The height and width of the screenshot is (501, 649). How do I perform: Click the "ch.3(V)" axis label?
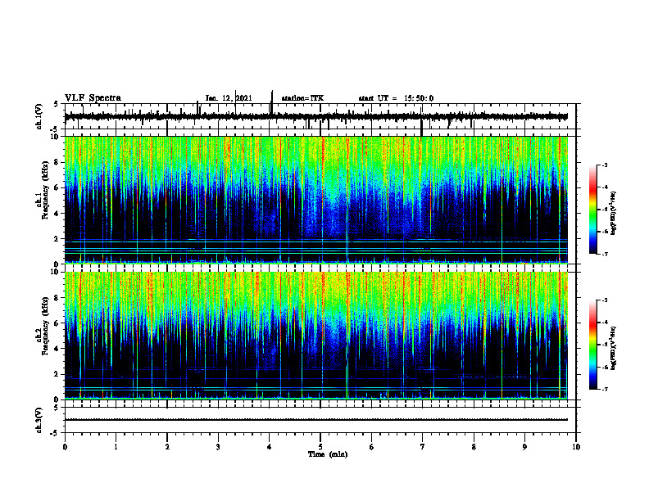[x=39, y=420]
